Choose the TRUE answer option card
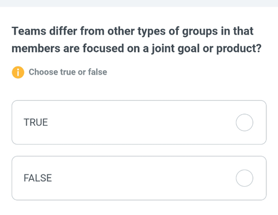 click(139, 123)
